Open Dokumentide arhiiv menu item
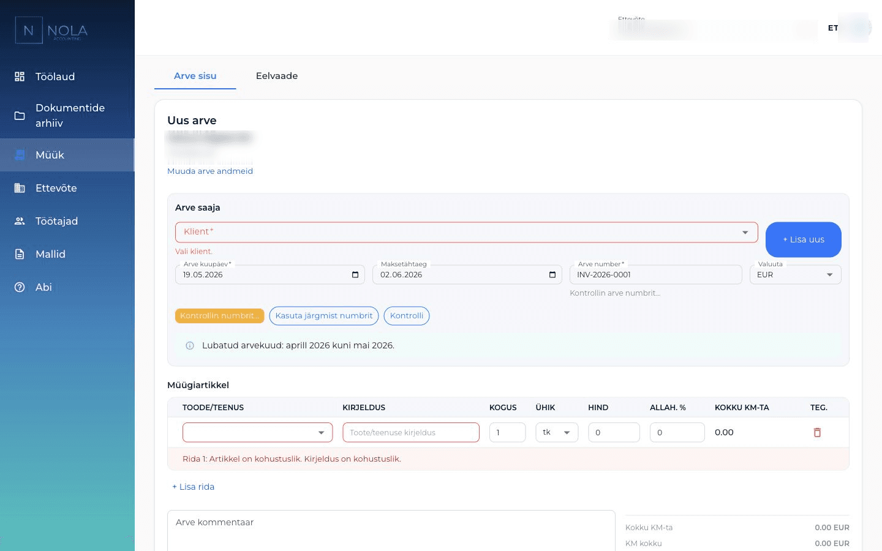The height and width of the screenshot is (551, 882). click(67, 115)
